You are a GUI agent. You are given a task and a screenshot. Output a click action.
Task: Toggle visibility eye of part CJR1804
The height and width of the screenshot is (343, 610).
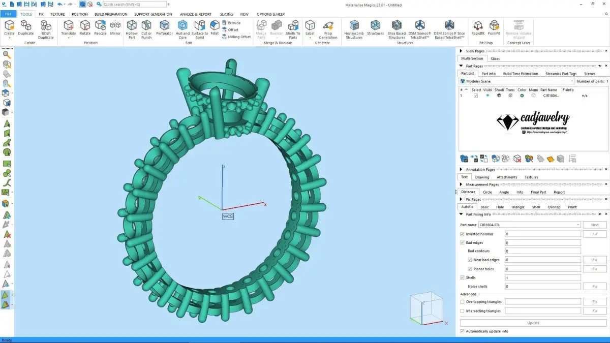487,96
